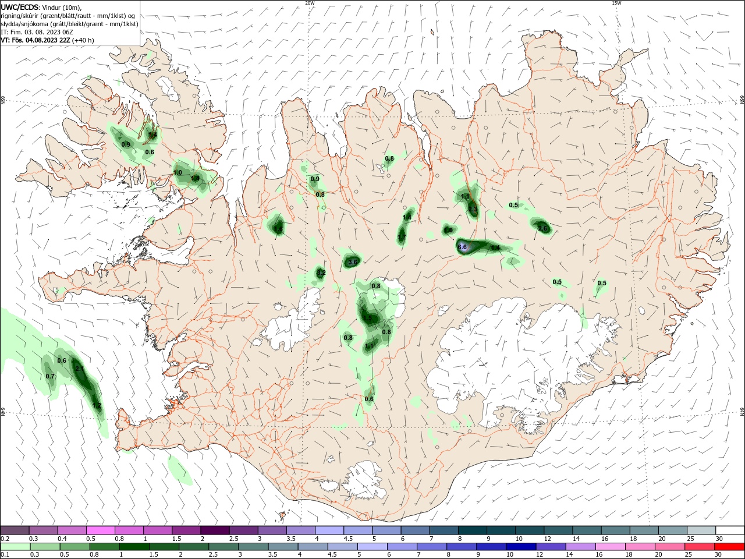Screen dimensions: 745x559
Task: Click the 1.2 precipitation value offshore southwest
Action: [97, 405]
